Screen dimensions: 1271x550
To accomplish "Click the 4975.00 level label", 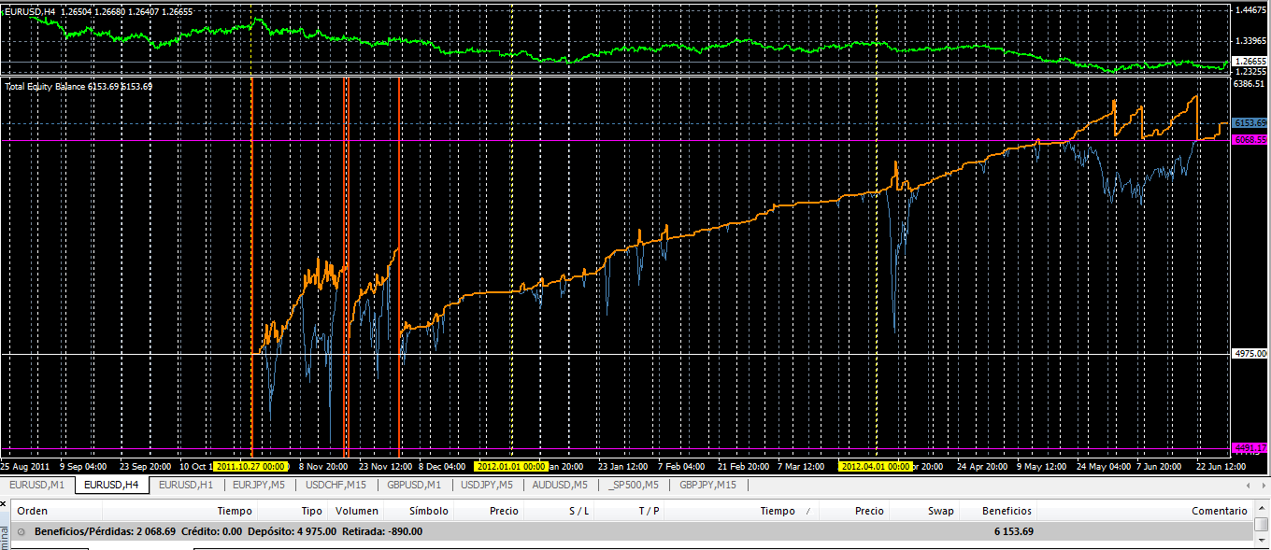I will (1250, 354).
